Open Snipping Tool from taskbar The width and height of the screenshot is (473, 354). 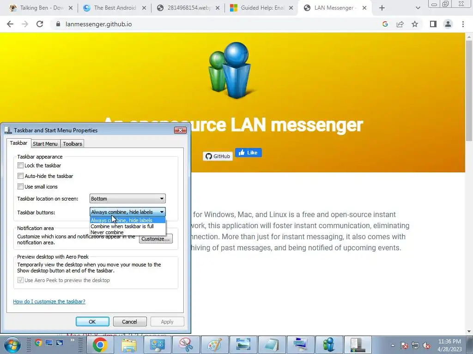point(186,345)
